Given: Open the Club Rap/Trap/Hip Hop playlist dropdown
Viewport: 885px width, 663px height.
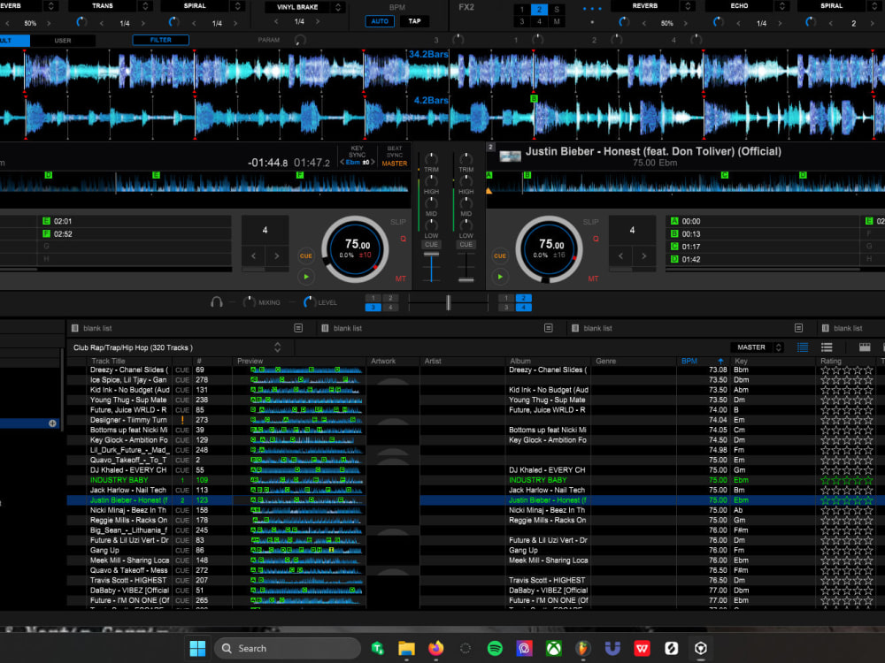Looking at the screenshot, I should click(x=277, y=347).
